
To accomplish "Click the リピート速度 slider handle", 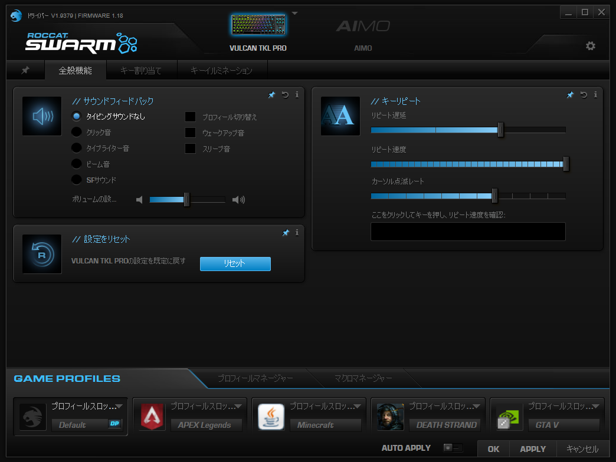I will (566, 164).
